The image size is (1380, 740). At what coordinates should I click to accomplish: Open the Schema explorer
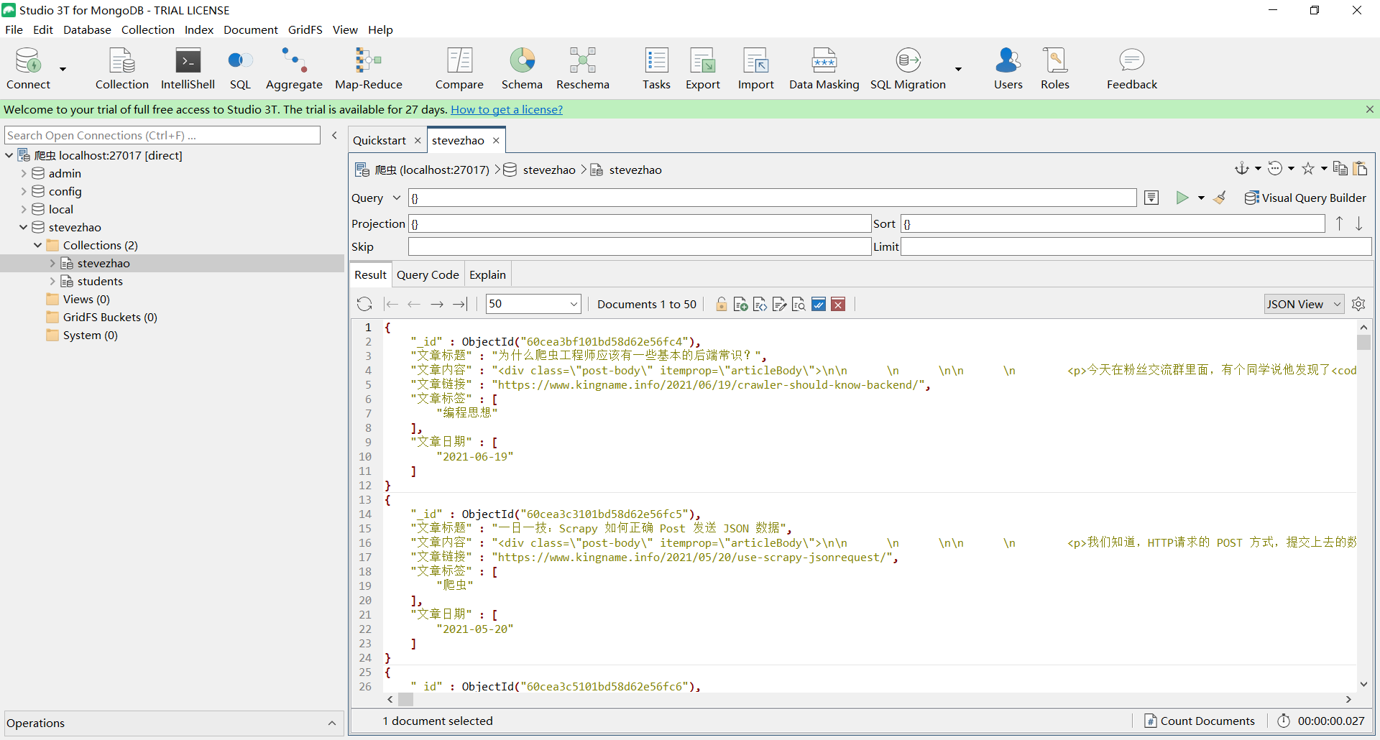[x=522, y=68]
